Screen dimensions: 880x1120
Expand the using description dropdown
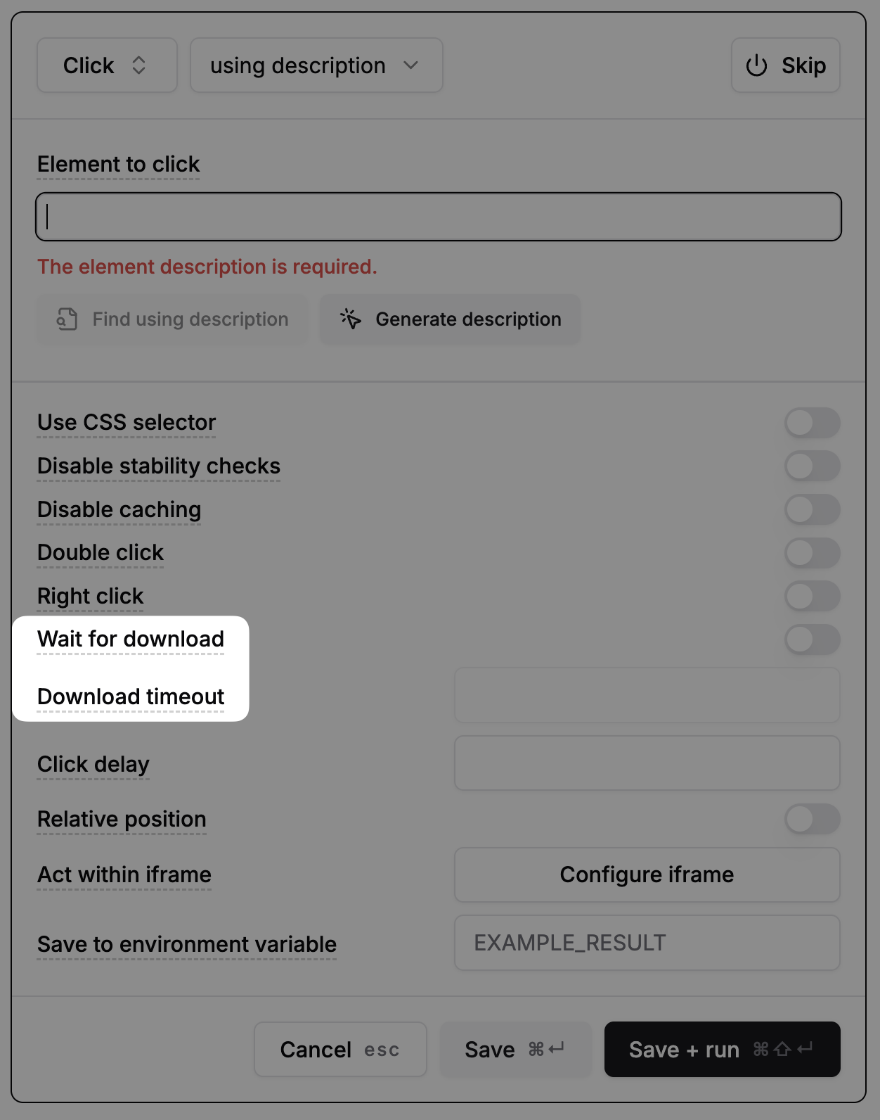[x=316, y=65]
